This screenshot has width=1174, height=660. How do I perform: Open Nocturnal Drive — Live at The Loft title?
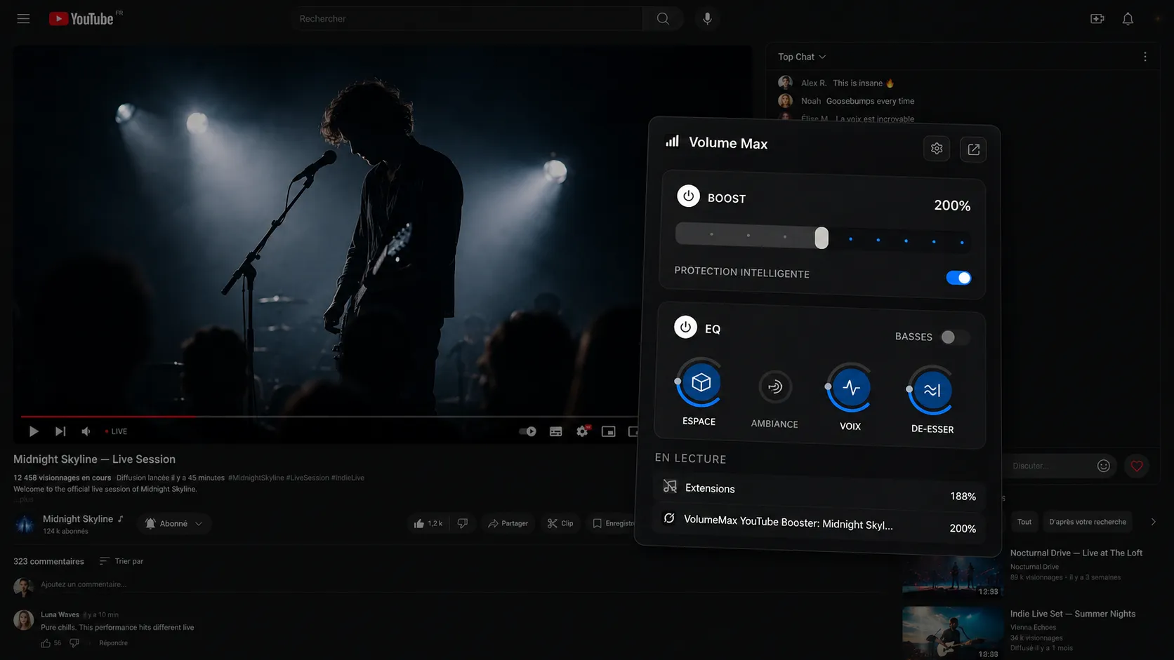[x=1076, y=553]
